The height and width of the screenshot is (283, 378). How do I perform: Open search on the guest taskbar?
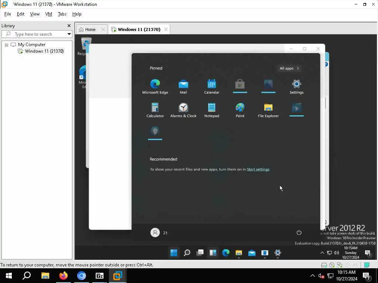(x=187, y=253)
